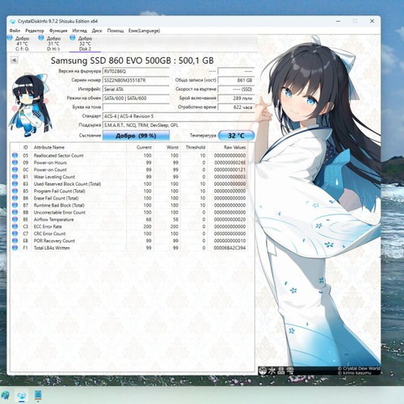Open the Помощ menu

tap(116, 31)
